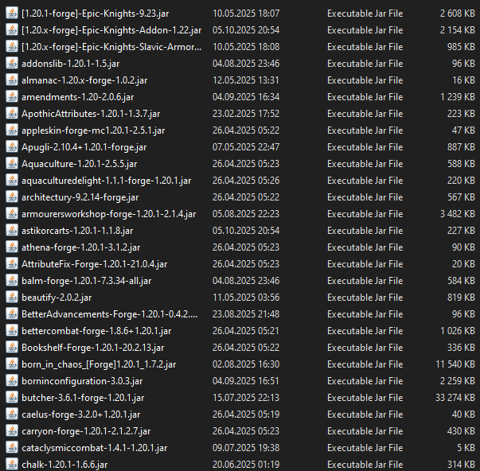The height and width of the screenshot is (471, 480).
Task: Select file beautify-2.0.2.jar
Action: (x=57, y=298)
